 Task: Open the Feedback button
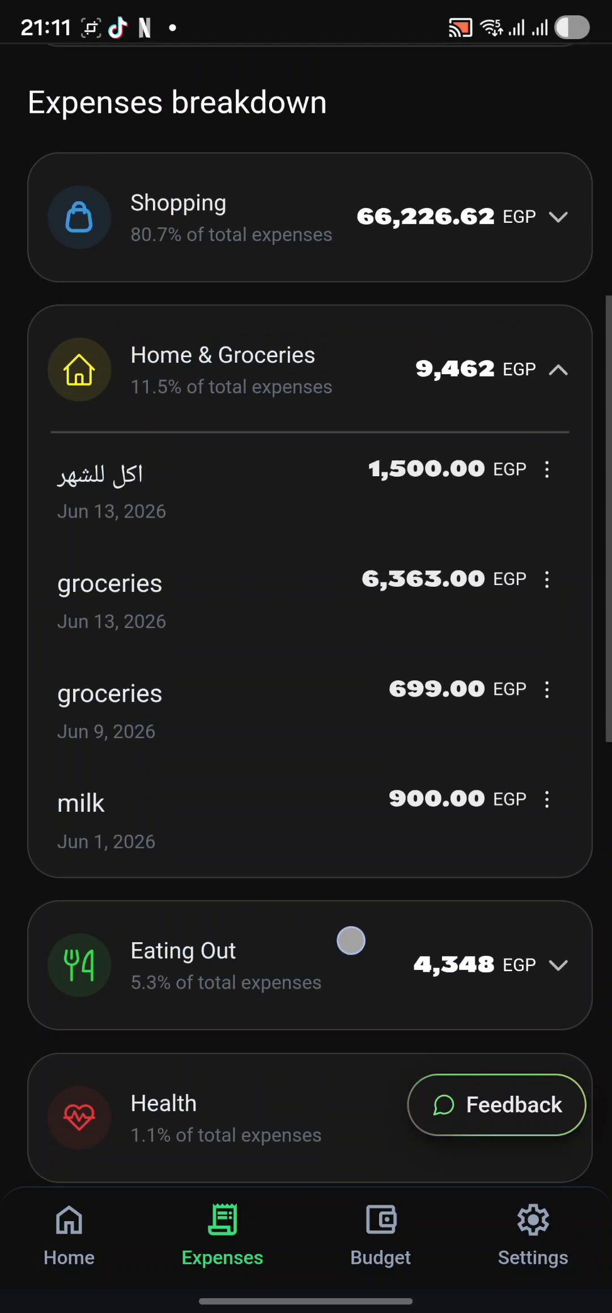coord(496,1105)
